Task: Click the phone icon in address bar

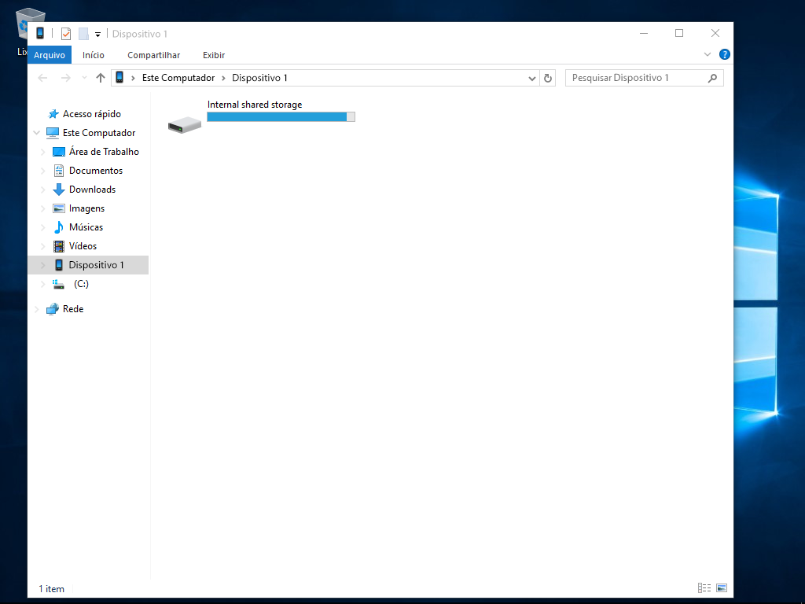Action: point(119,78)
